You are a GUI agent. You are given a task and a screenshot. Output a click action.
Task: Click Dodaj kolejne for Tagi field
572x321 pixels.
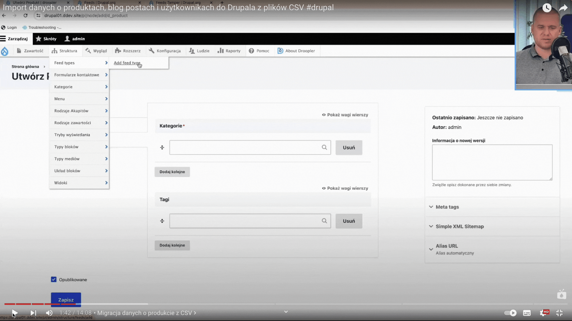172,245
